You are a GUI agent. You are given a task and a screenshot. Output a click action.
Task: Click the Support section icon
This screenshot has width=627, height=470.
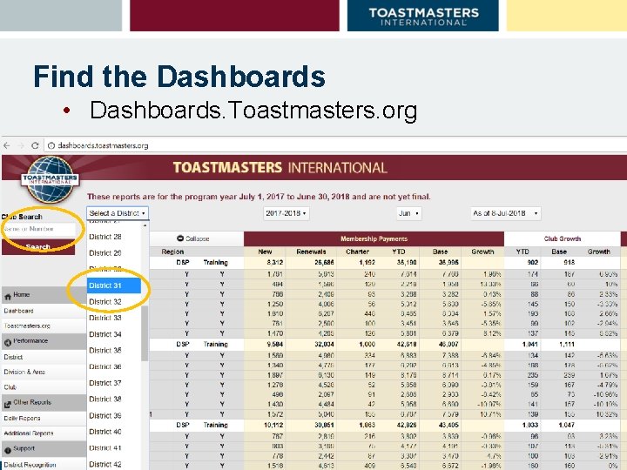tap(8, 450)
